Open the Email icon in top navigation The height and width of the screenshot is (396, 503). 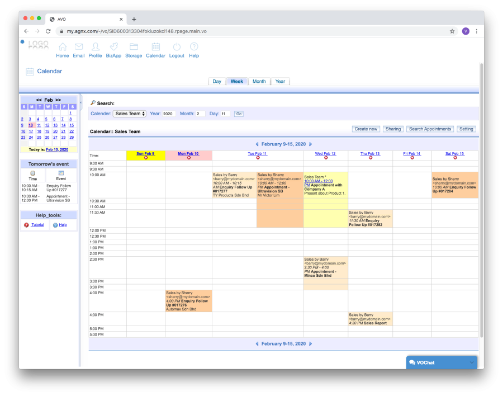[x=79, y=47]
